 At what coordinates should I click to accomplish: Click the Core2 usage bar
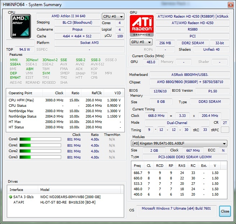pos(40,151)
